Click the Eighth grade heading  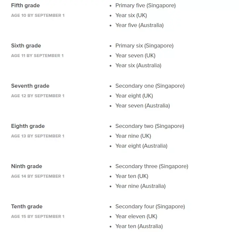click(x=28, y=126)
